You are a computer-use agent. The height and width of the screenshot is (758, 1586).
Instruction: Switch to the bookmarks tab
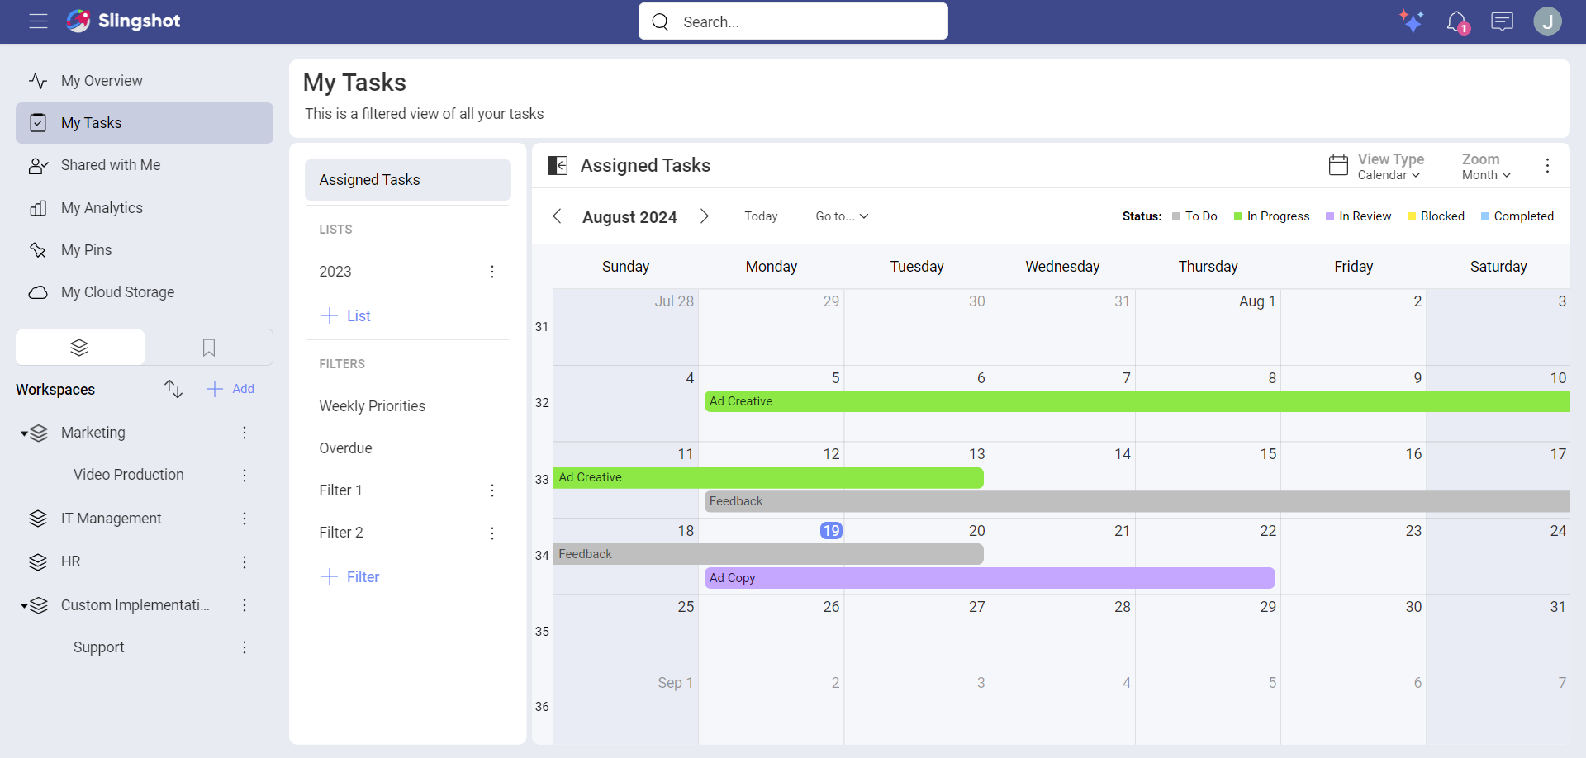(209, 348)
